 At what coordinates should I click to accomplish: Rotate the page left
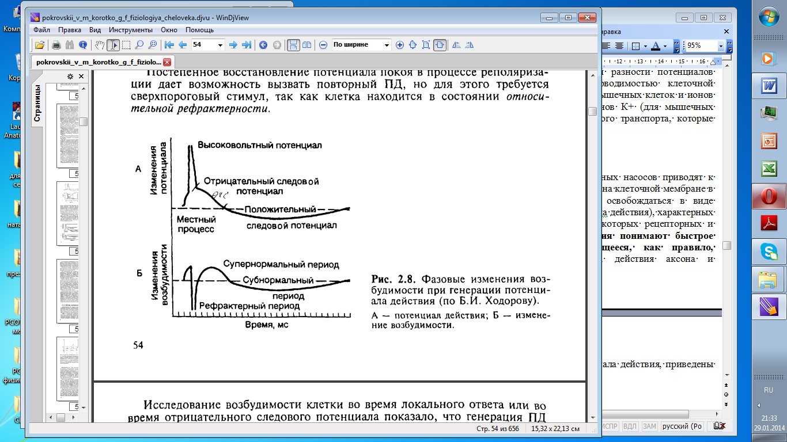click(x=457, y=45)
